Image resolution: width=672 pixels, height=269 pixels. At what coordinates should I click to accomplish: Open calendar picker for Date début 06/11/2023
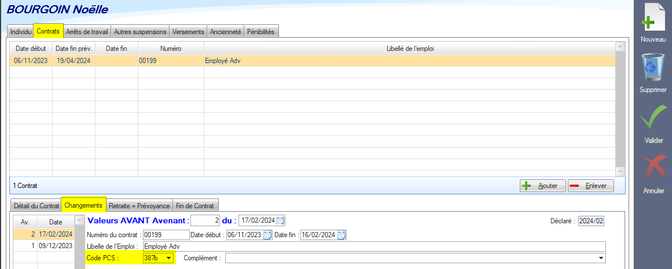[267, 235]
